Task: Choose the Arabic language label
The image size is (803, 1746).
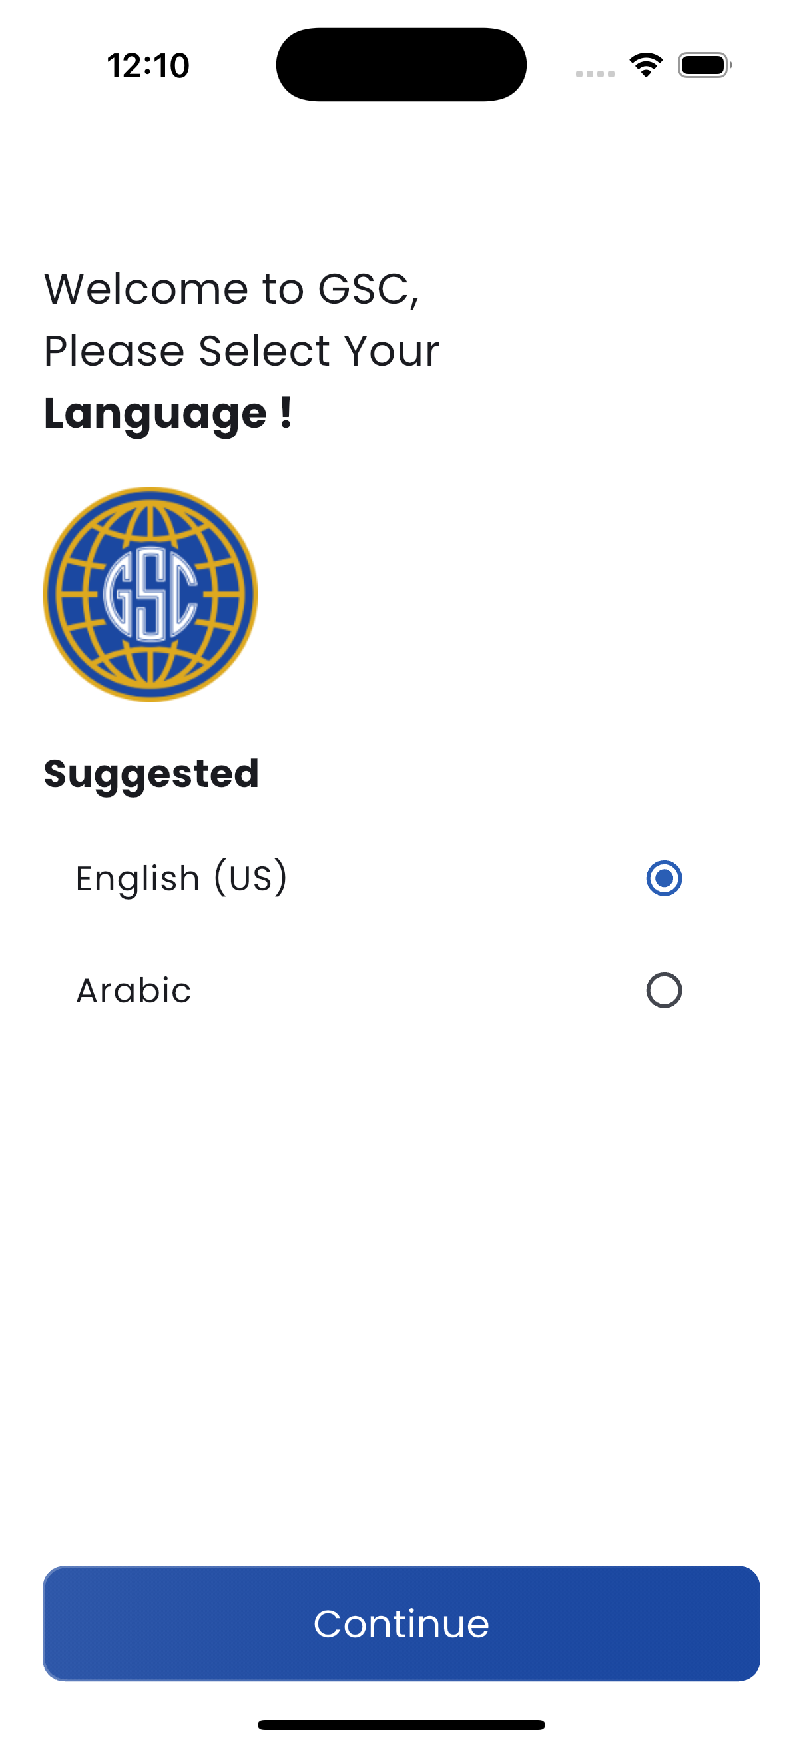Action: (x=133, y=990)
